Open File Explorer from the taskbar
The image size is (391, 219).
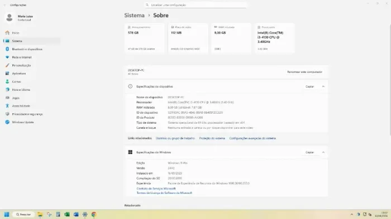click(x=40, y=215)
